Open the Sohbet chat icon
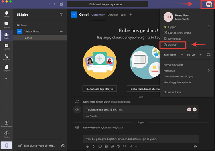215x151 pixels. coord(6,25)
